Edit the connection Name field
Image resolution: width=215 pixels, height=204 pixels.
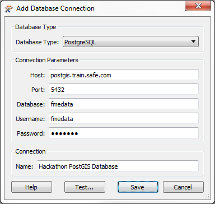coord(118,166)
